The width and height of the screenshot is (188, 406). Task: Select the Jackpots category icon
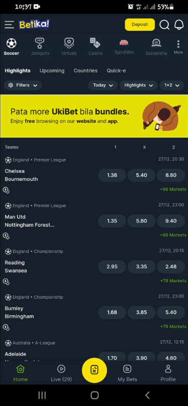tap(40, 43)
